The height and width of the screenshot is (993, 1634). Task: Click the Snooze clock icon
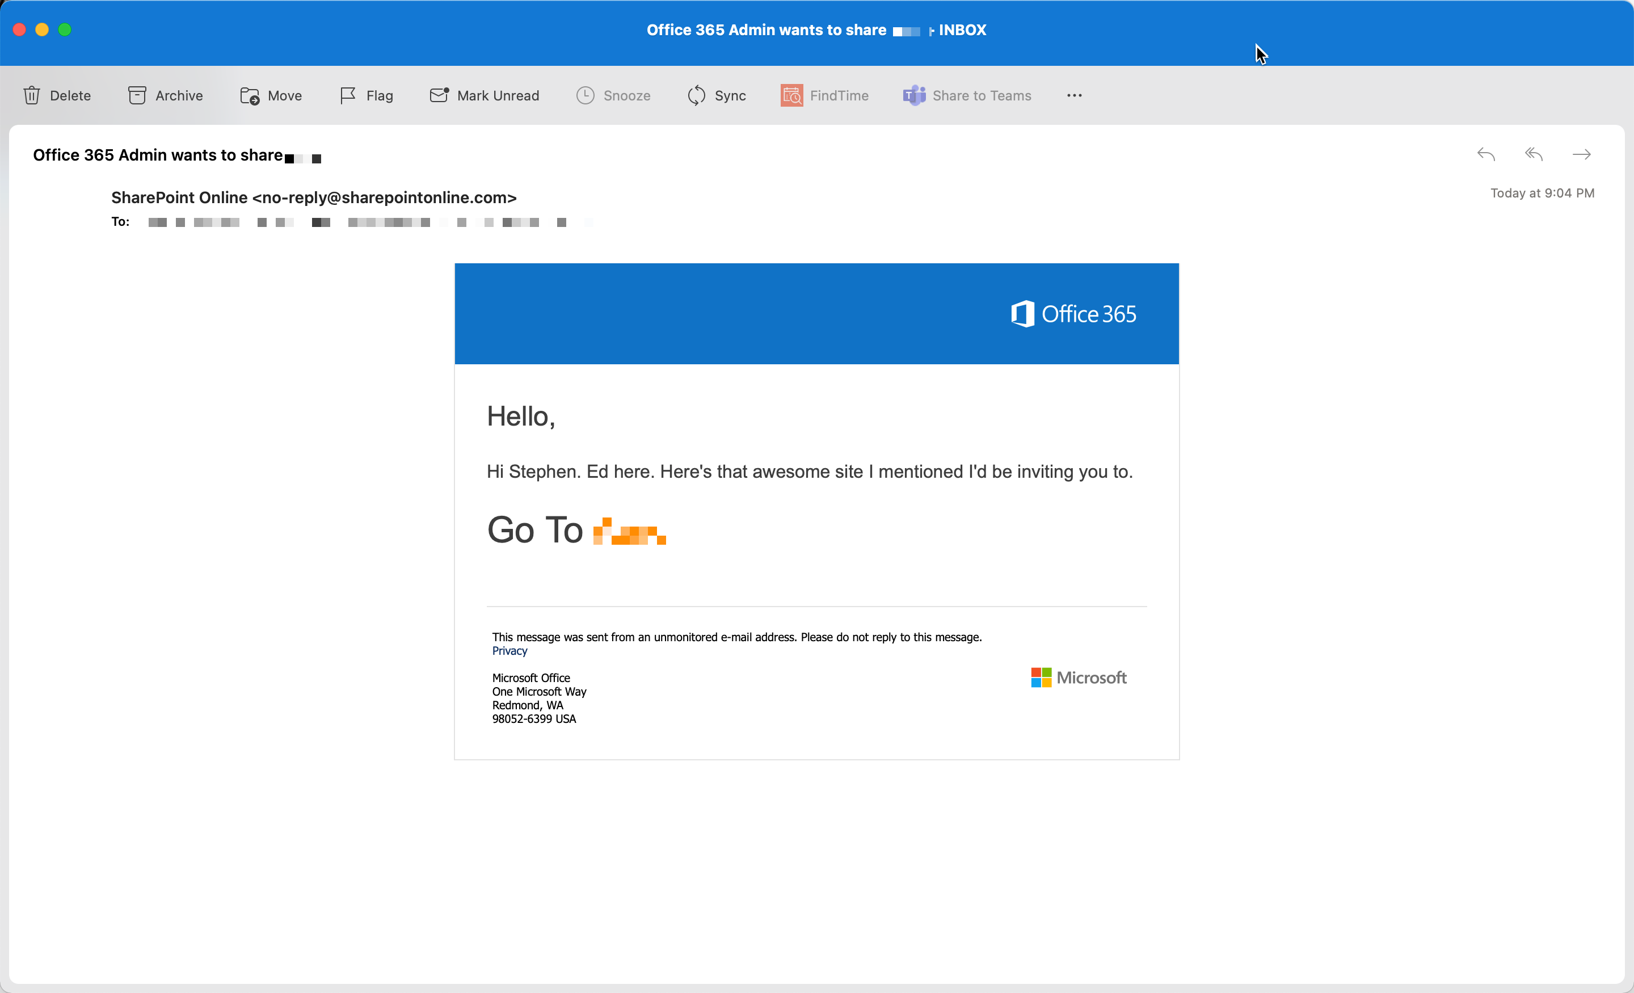pyautogui.click(x=585, y=95)
